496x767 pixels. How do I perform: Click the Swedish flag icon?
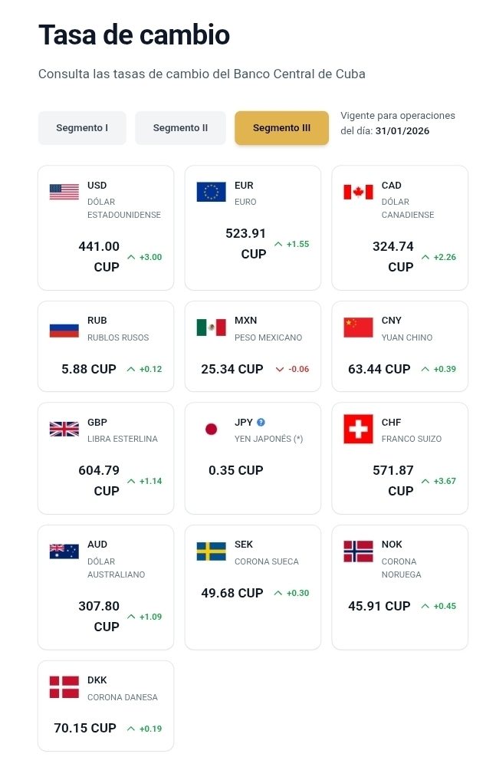[212, 551]
